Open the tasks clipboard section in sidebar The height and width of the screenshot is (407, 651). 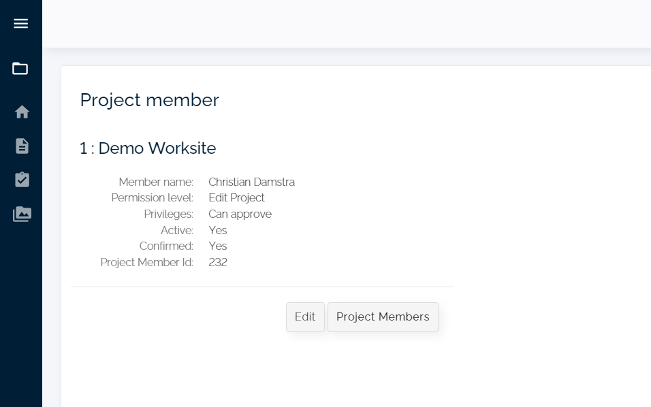pos(20,179)
